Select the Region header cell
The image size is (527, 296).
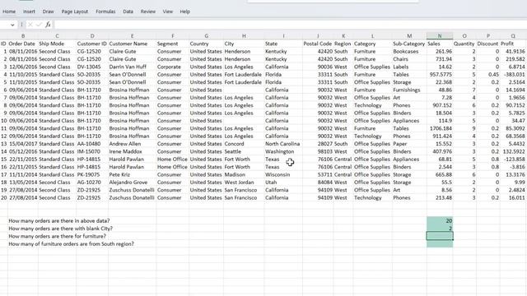point(343,44)
